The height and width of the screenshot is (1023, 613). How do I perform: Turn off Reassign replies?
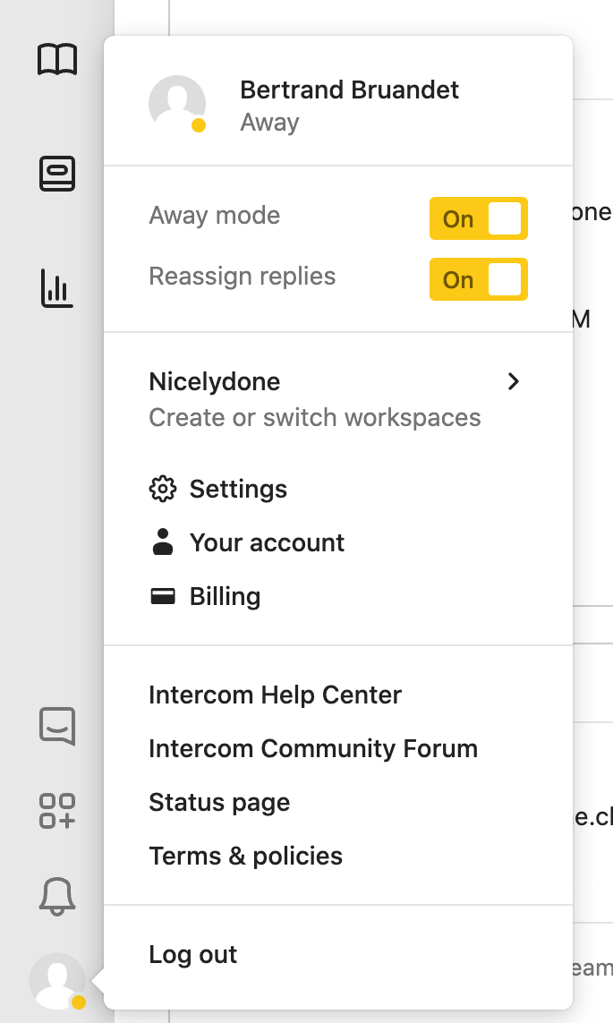click(x=478, y=279)
